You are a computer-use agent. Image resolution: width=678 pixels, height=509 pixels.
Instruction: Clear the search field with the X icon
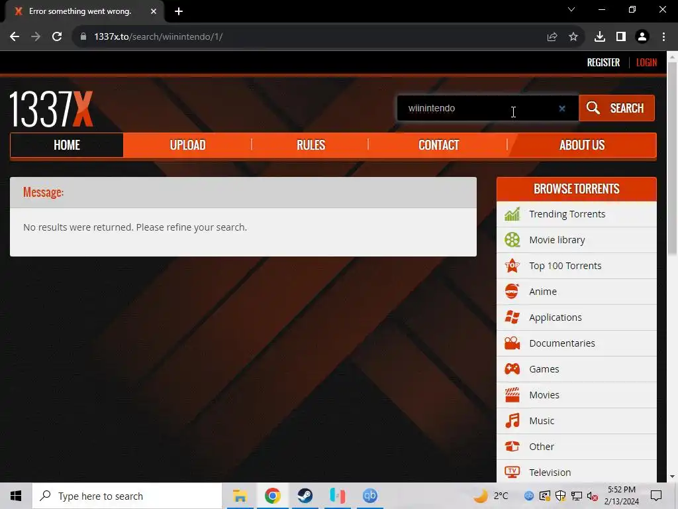point(561,108)
